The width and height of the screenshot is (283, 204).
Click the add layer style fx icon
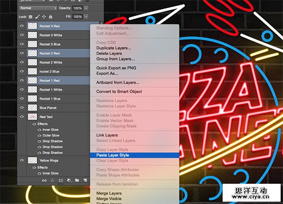(x=52, y=180)
